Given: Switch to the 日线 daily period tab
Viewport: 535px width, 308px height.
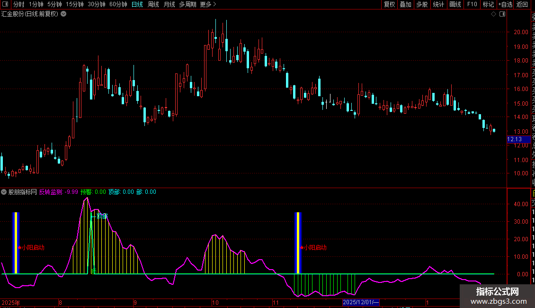Looking at the screenshot, I should (x=137, y=5).
